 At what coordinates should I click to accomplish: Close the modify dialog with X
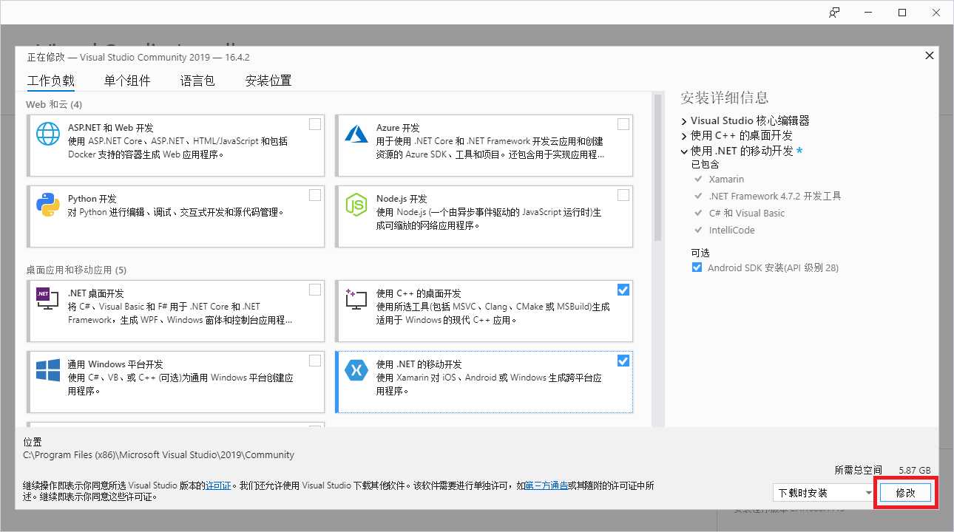coord(929,56)
